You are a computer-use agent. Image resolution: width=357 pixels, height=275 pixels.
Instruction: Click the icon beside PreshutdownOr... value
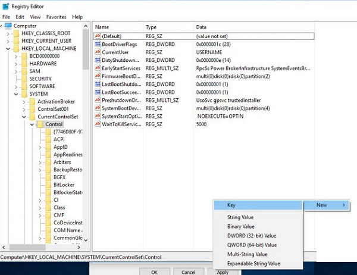pyautogui.click(x=98, y=100)
